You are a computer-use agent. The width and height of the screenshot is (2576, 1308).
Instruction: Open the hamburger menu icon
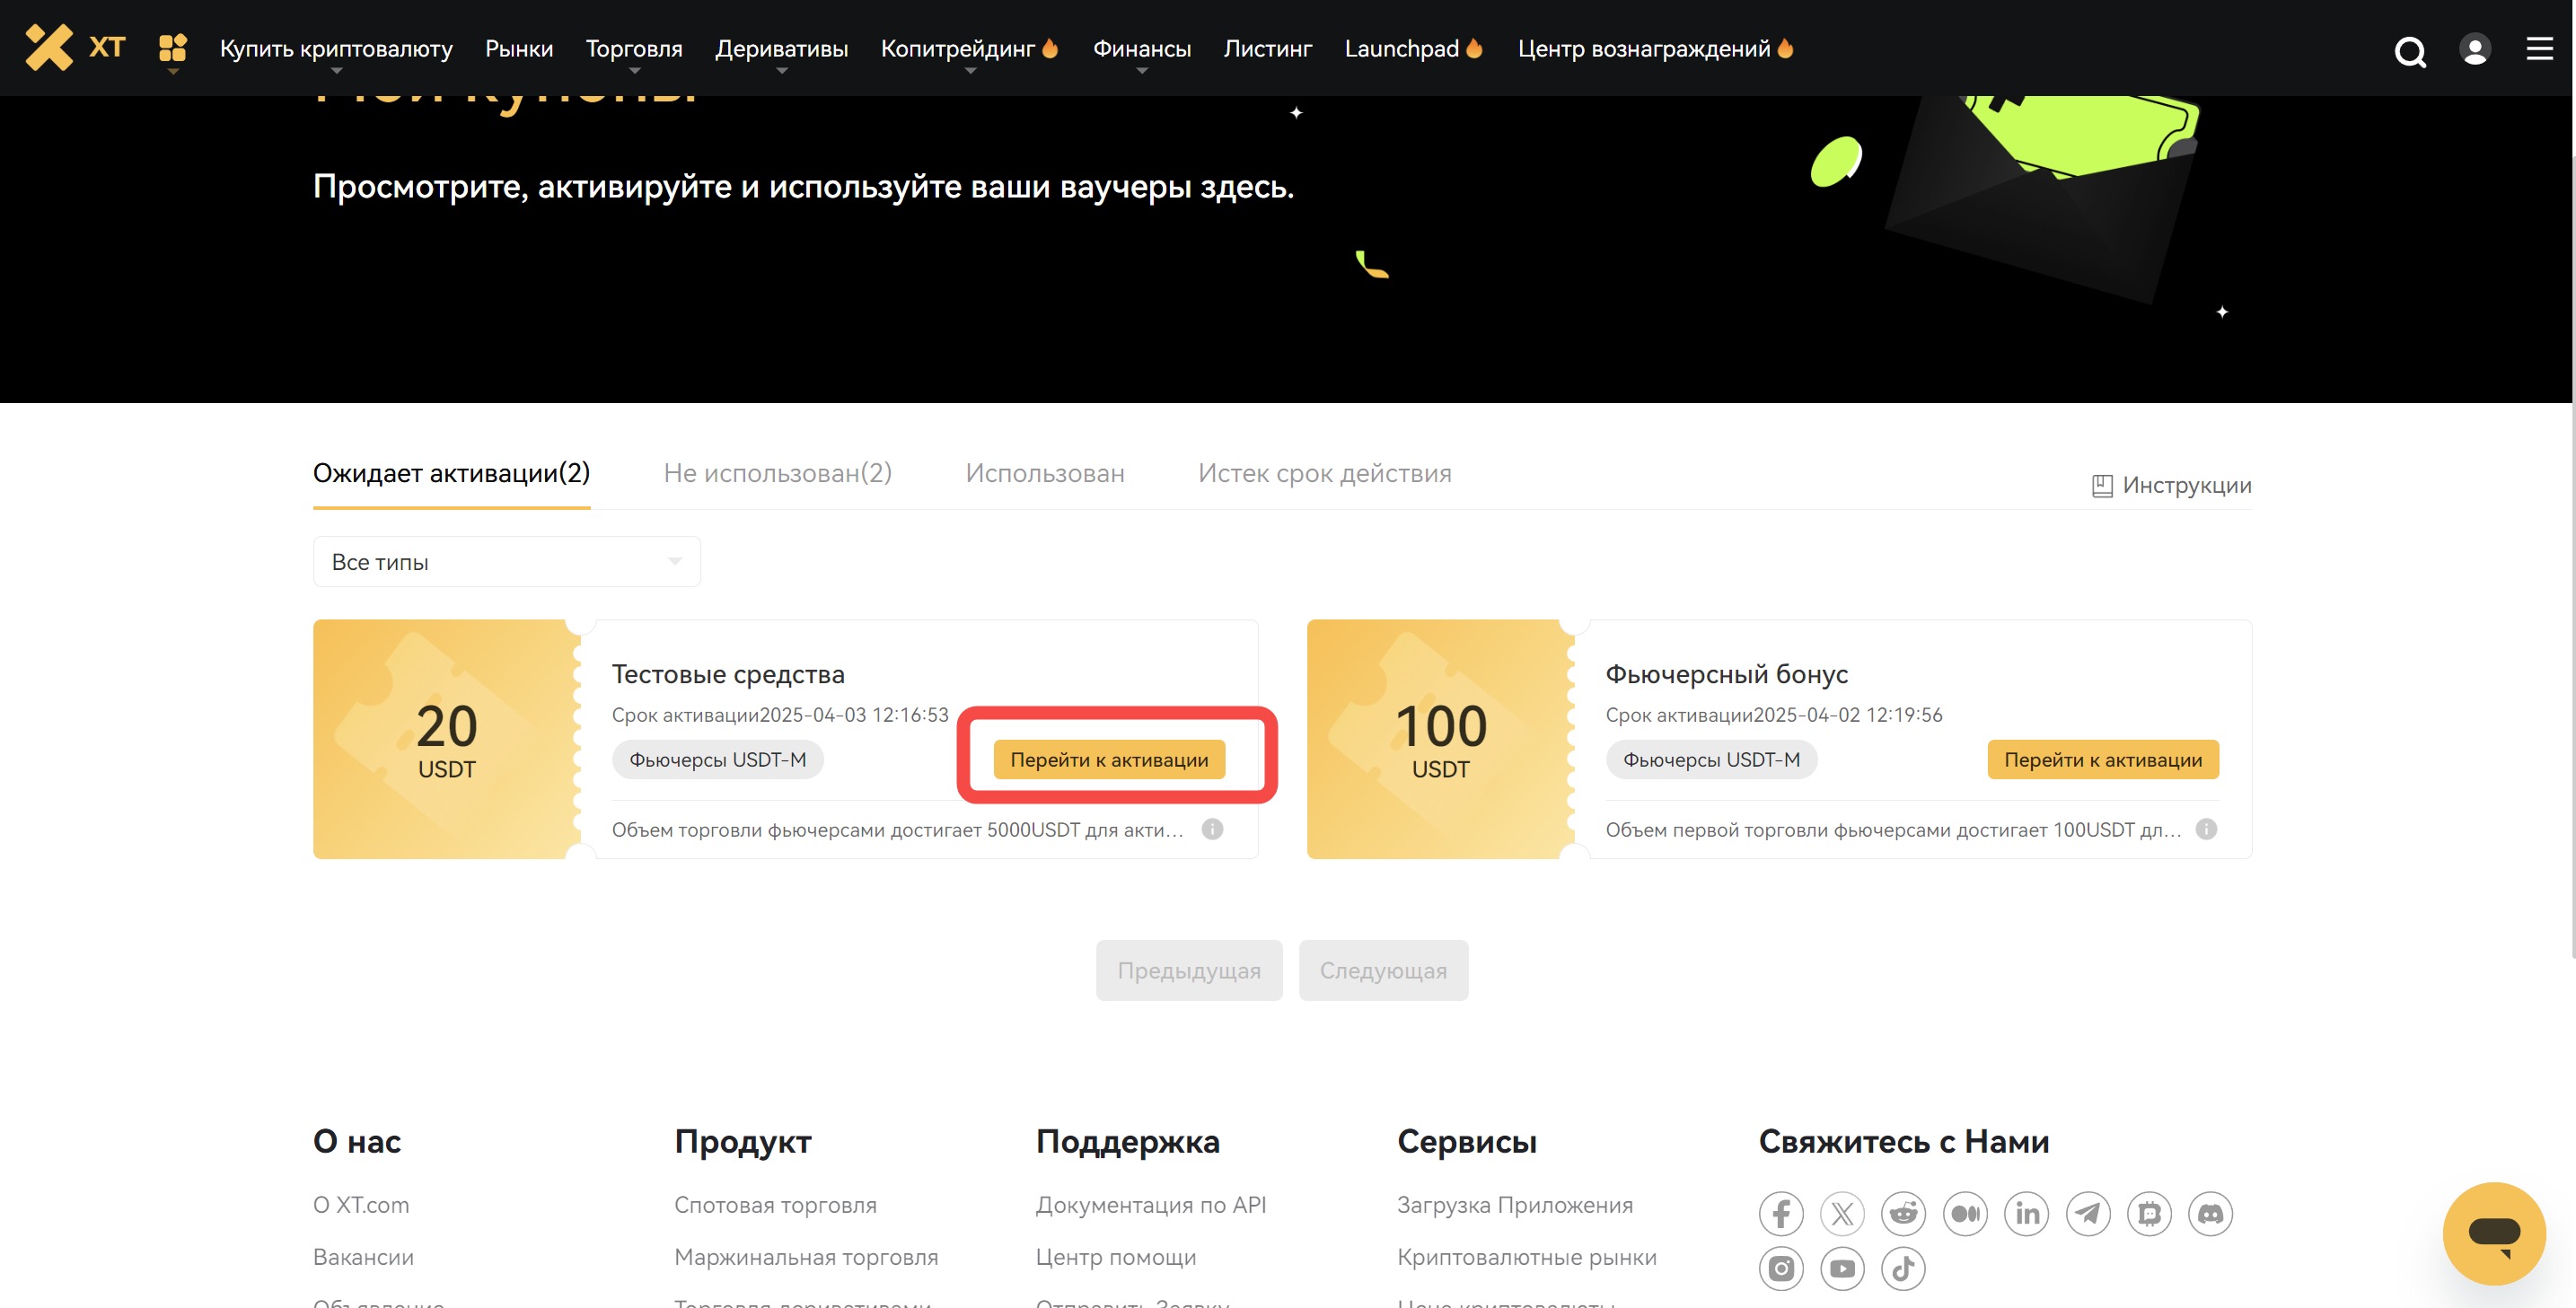pyautogui.click(x=2539, y=49)
